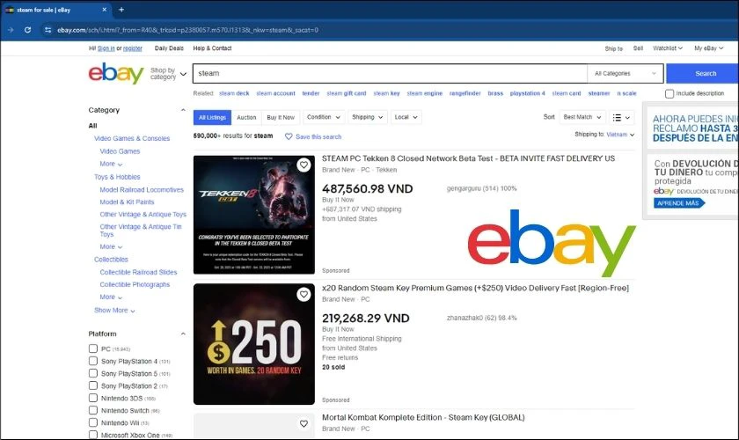Click inside the search field containing 'steam'
The width and height of the screenshot is (739, 440).
[391, 74]
